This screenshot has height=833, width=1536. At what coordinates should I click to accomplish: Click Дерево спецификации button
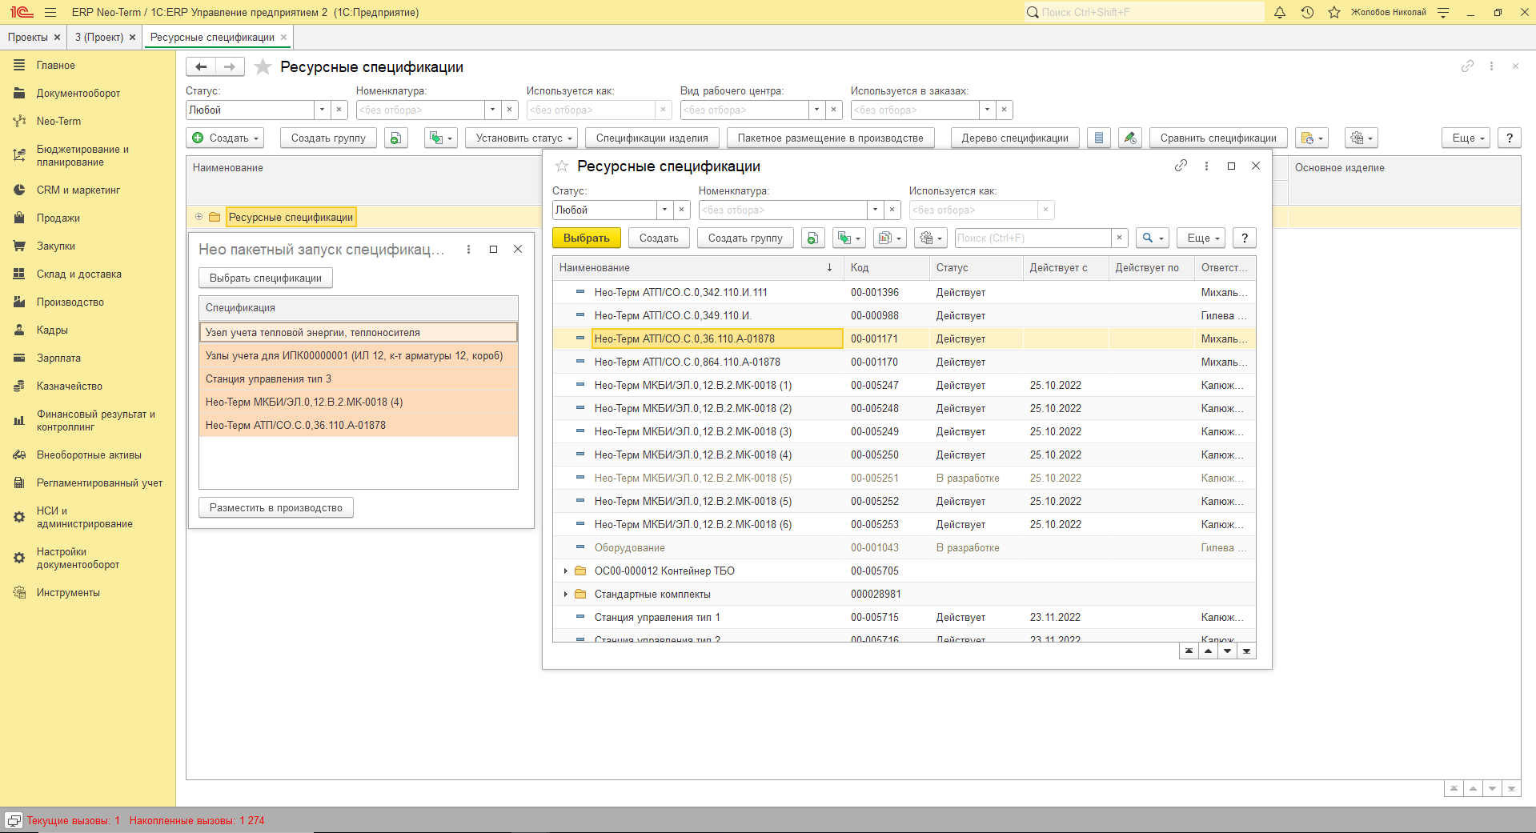(1015, 138)
